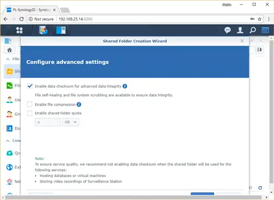
Task: Click the file compression info icon
Action: tap(79, 105)
